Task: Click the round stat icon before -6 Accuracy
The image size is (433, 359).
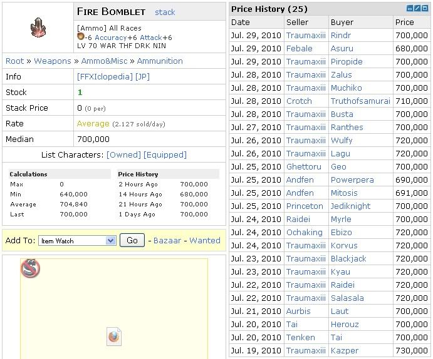Action: point(81,36)
